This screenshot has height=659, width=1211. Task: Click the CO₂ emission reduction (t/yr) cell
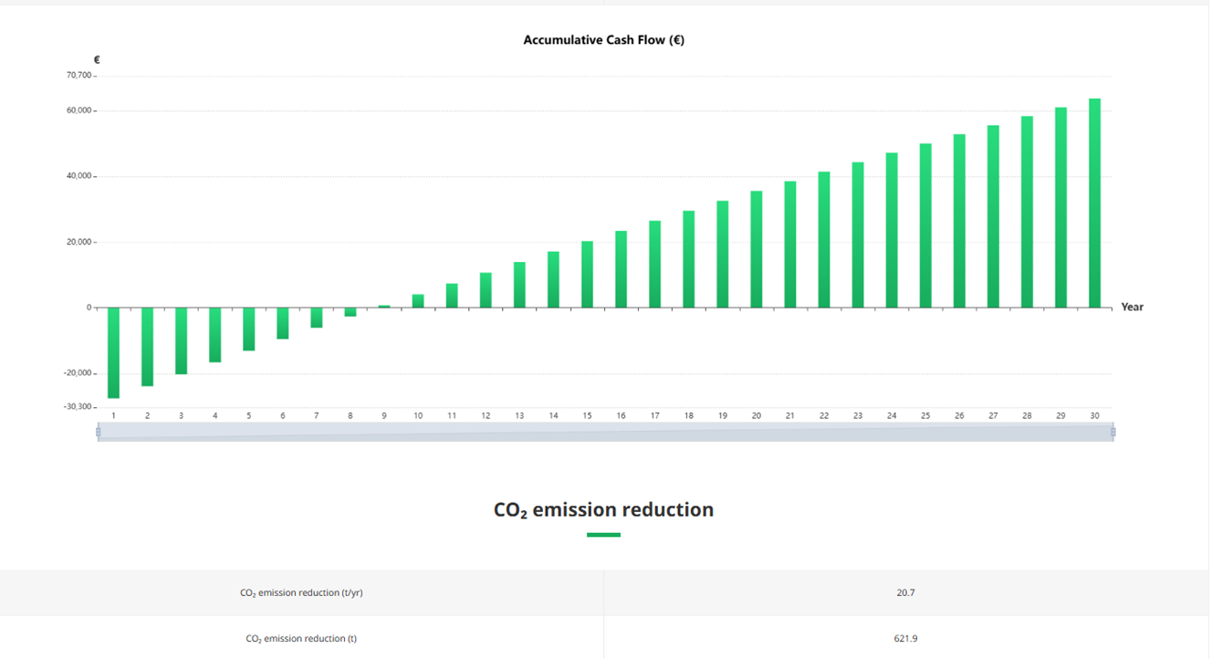(301, 592)
